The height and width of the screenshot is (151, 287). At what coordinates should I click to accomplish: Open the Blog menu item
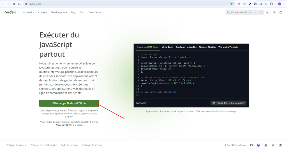[x=73, y=12]
